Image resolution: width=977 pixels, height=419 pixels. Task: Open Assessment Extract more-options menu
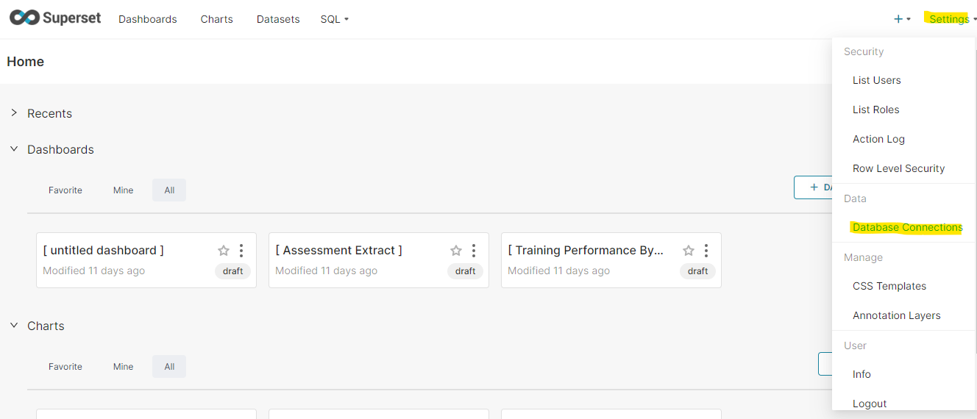[x=474, y=251]
